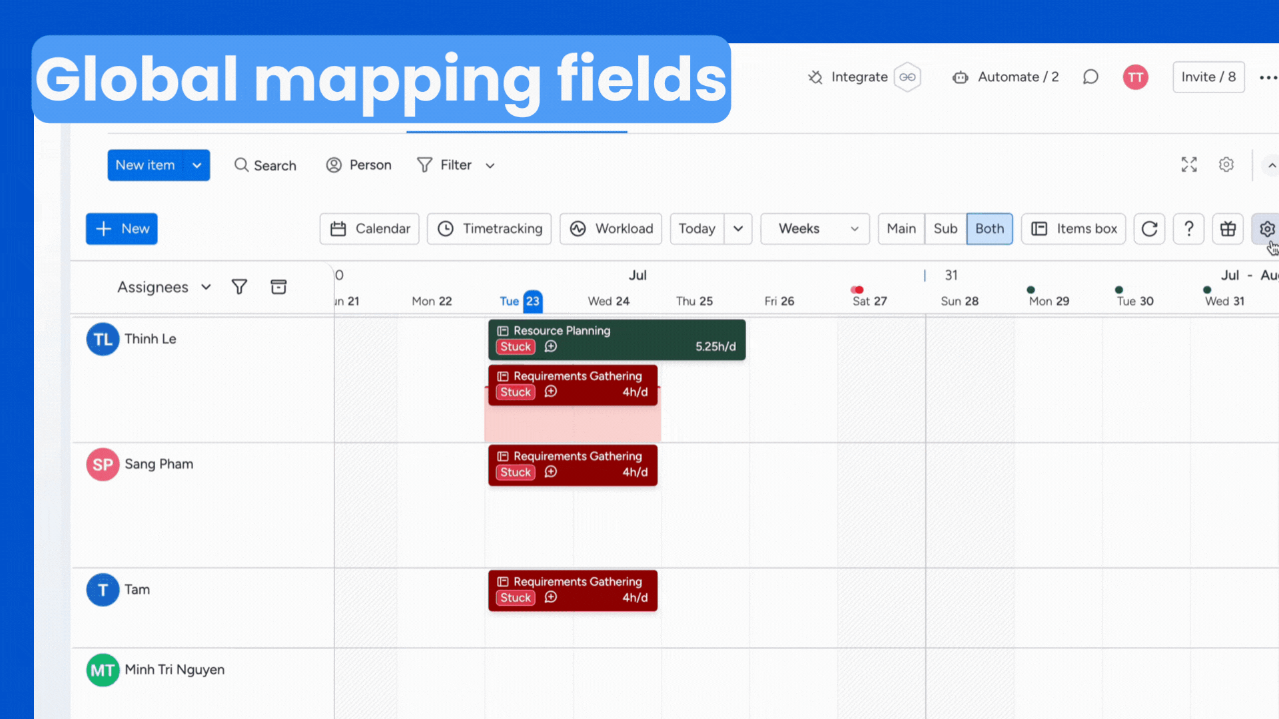
Task: Click the gift icon in the toolbar
Action: (1228, 228)
